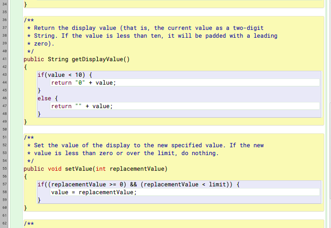The image size is (331, 228).
Task: Click line number 41
Action: click(5, 59)
